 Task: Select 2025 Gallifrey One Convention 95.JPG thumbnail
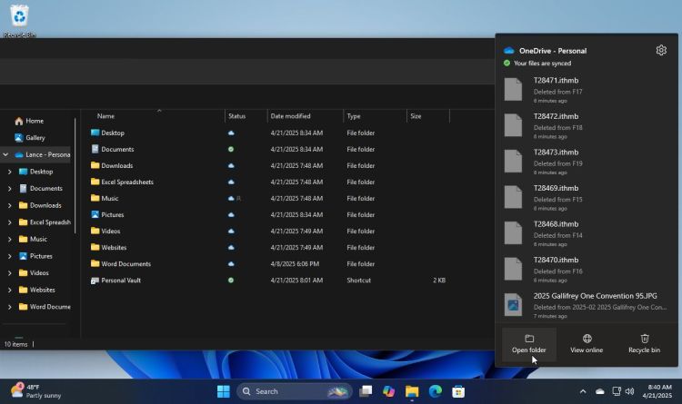tap(515, 303)
